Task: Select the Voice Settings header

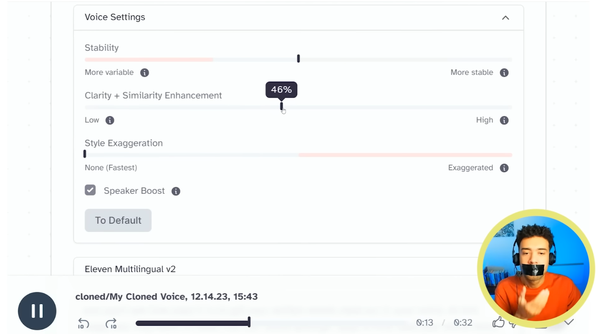Action: [115, 17]
